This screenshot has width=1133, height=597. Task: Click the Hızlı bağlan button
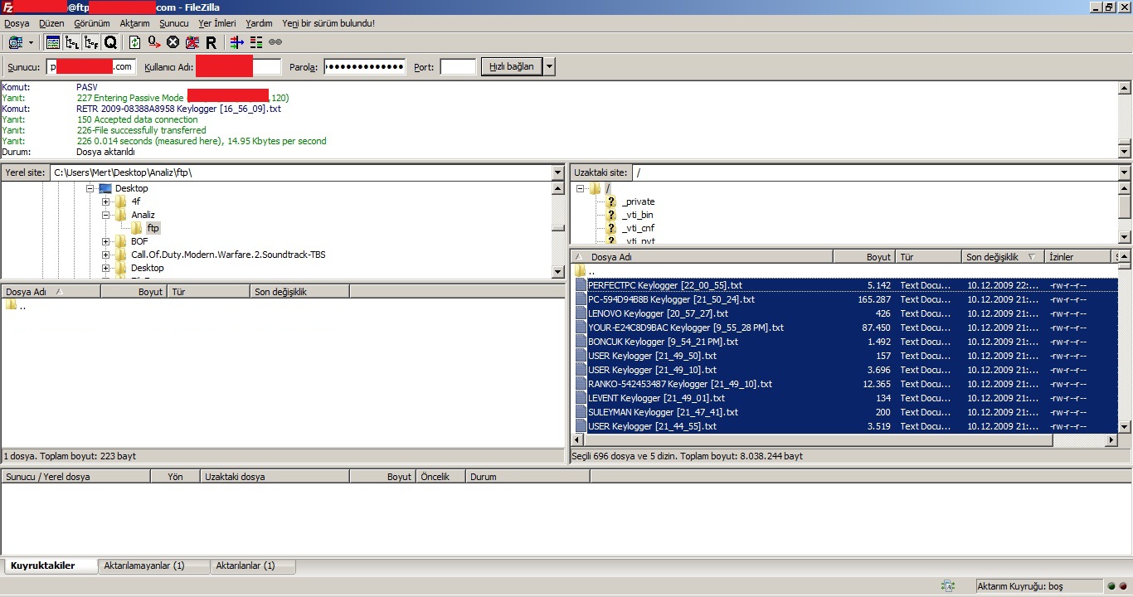tap(512, 67)
